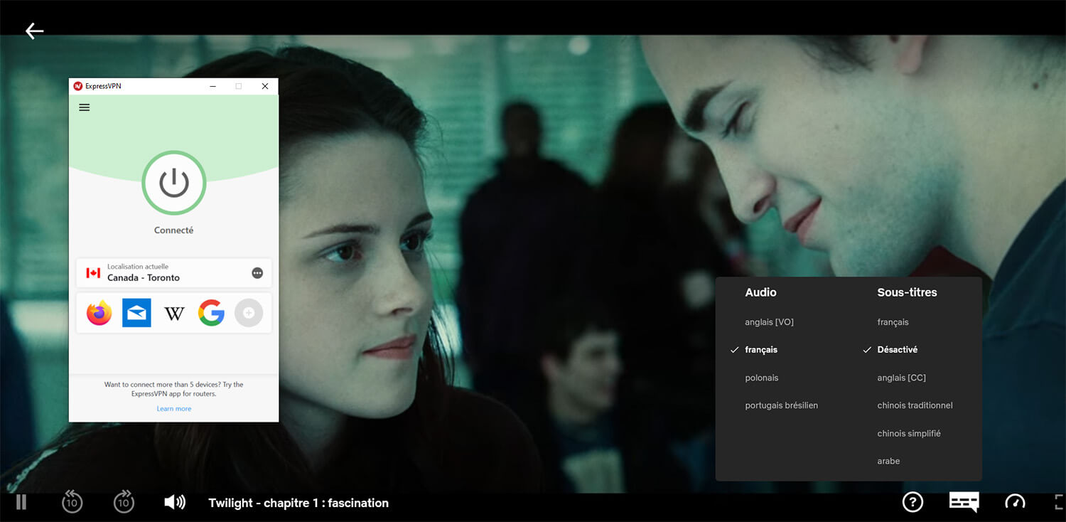Skip forward 10 seconds

click(124, 501)
